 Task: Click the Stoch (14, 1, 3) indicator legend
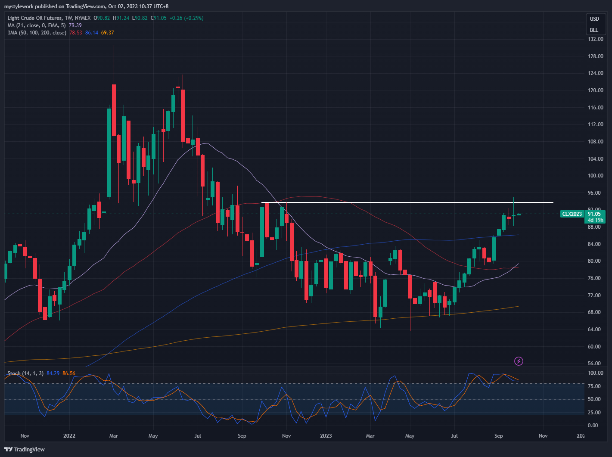[x=25, y=373]
